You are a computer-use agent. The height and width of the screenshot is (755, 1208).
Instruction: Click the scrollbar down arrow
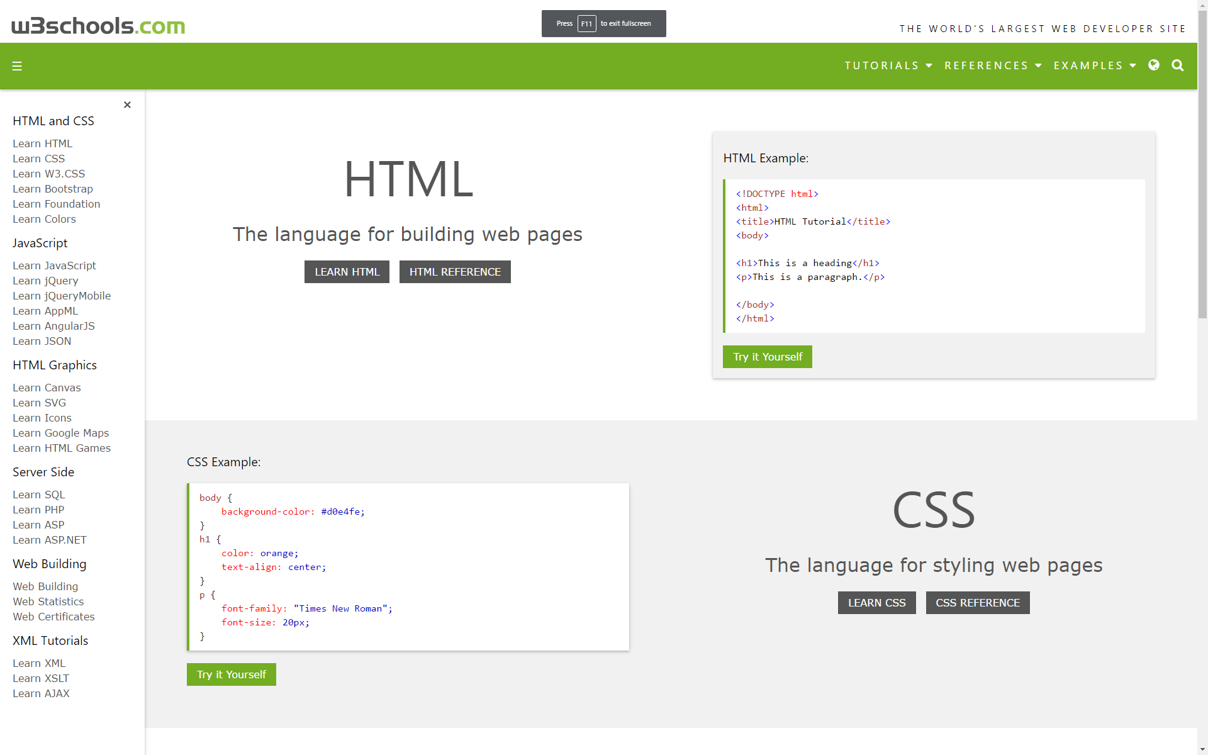click(1202, 750)
